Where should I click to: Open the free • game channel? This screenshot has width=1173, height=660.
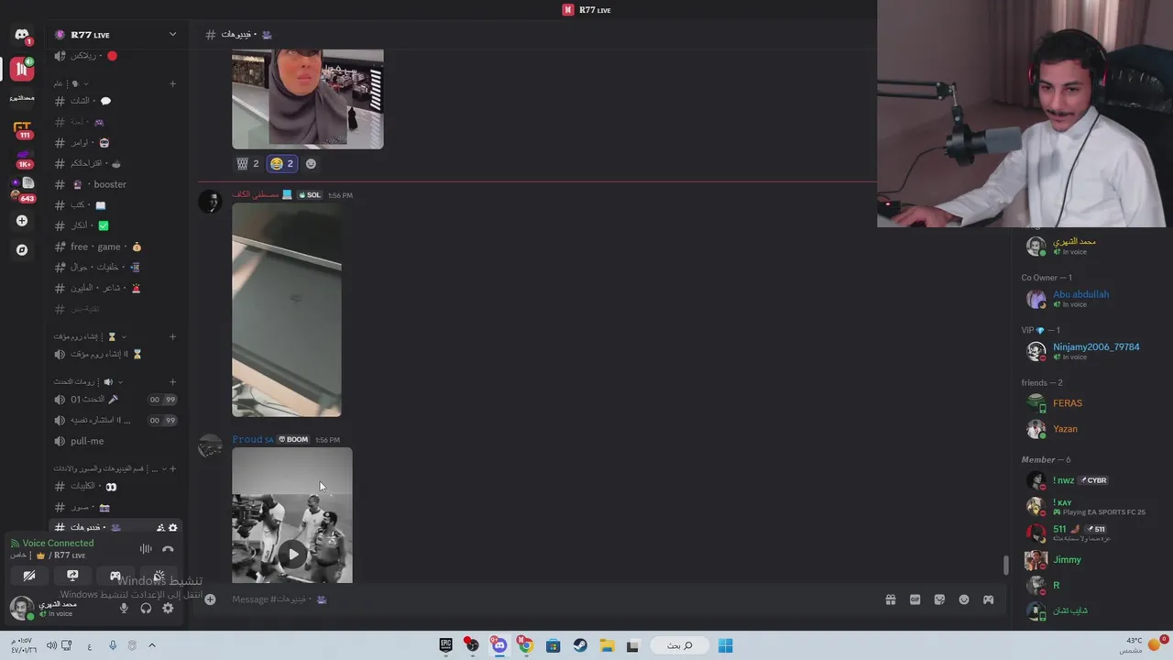[115, 247]
